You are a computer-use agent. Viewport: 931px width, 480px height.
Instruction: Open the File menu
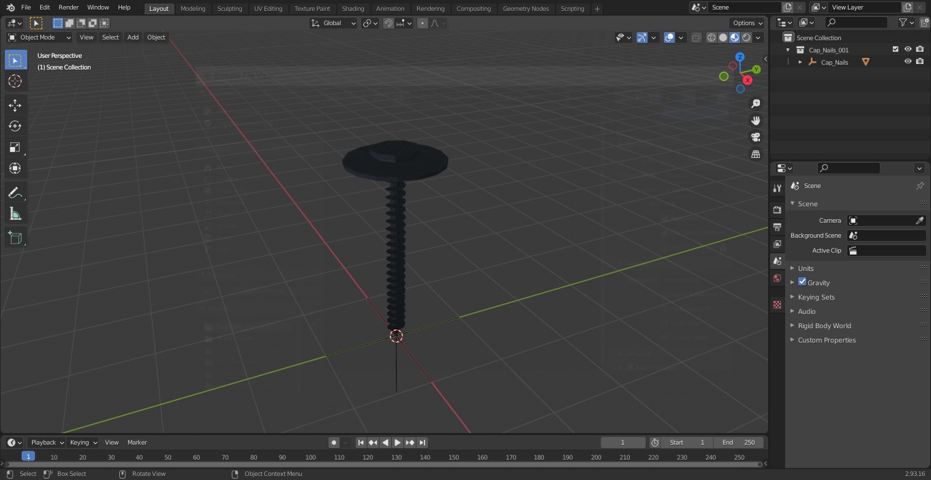coord(26,7)
